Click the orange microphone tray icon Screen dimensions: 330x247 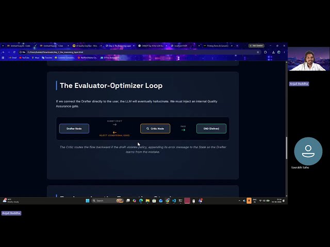249,201
